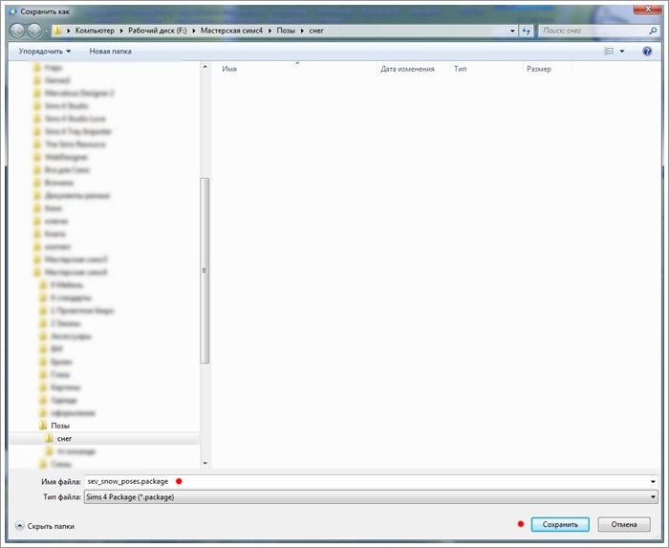Select Позы segment in address breadcrumb
The width and height of the screenshot is (669, 548).
point(287,31)
